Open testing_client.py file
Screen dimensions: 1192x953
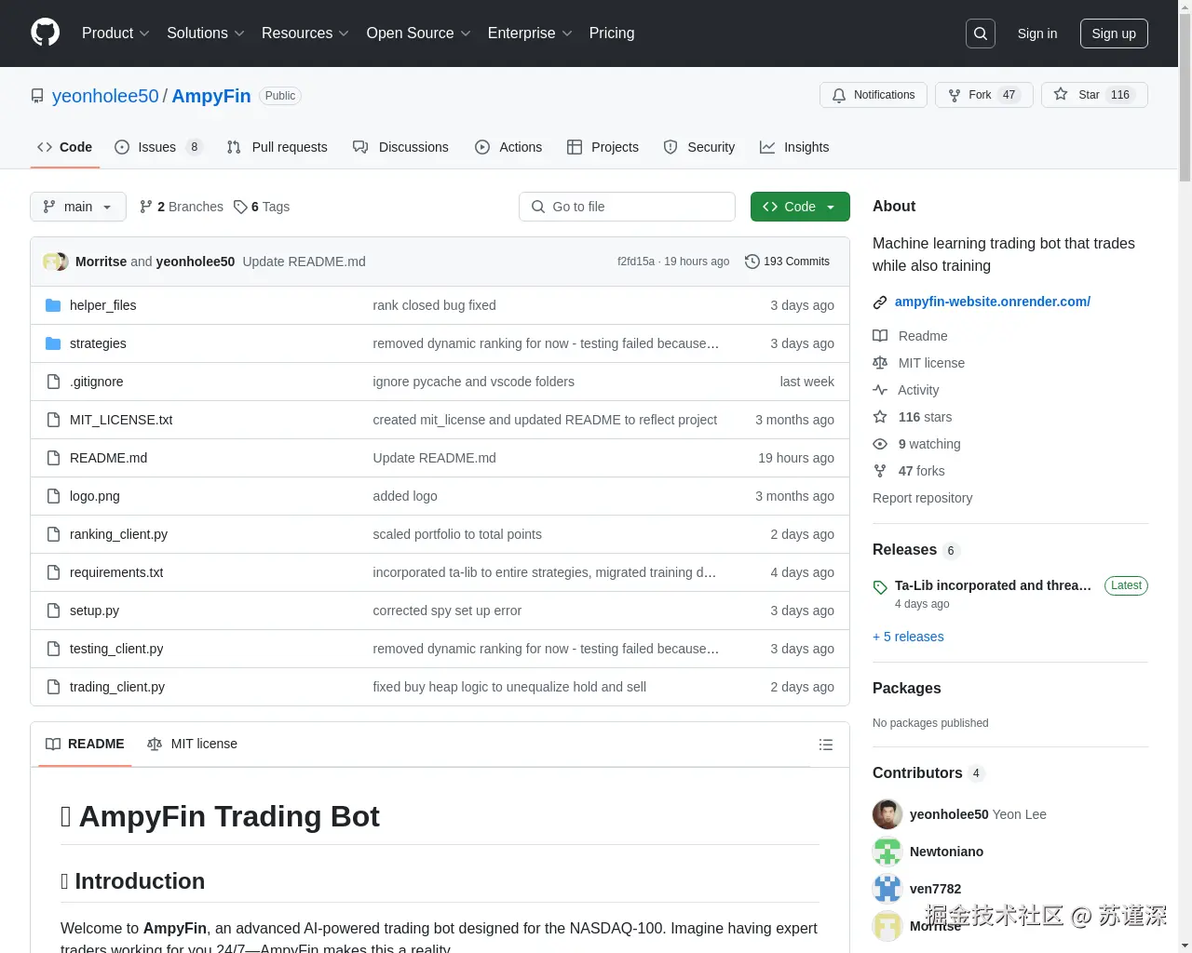pyautogui.click(x=116, y=649)
